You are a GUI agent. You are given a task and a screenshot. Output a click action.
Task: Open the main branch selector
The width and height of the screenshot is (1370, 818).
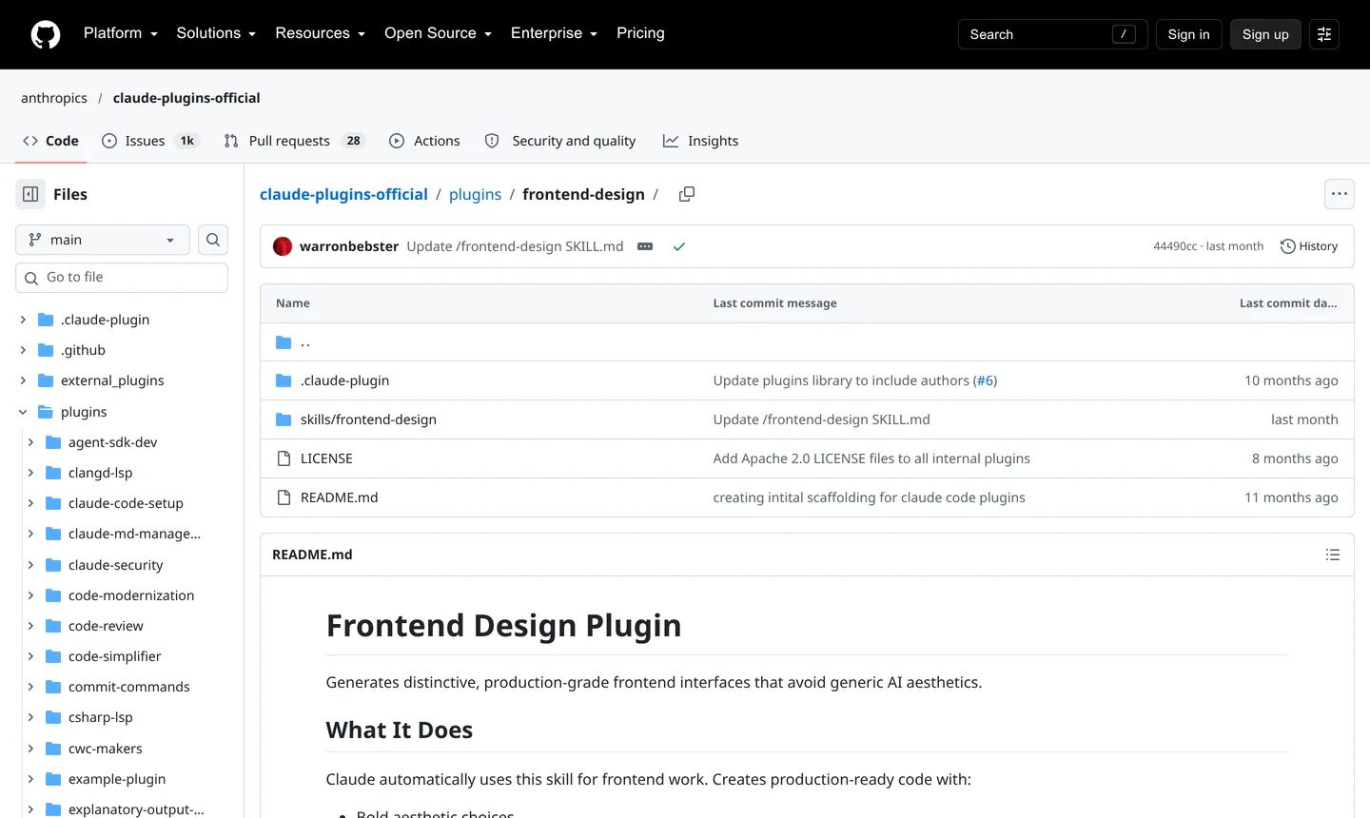click(103, 240)
